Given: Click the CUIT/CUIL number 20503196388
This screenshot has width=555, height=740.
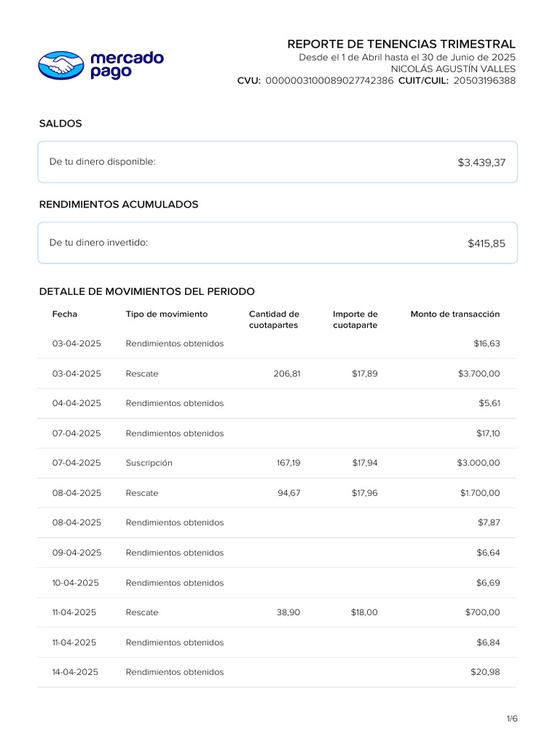Looking at the screenshot, I should 485,81.
